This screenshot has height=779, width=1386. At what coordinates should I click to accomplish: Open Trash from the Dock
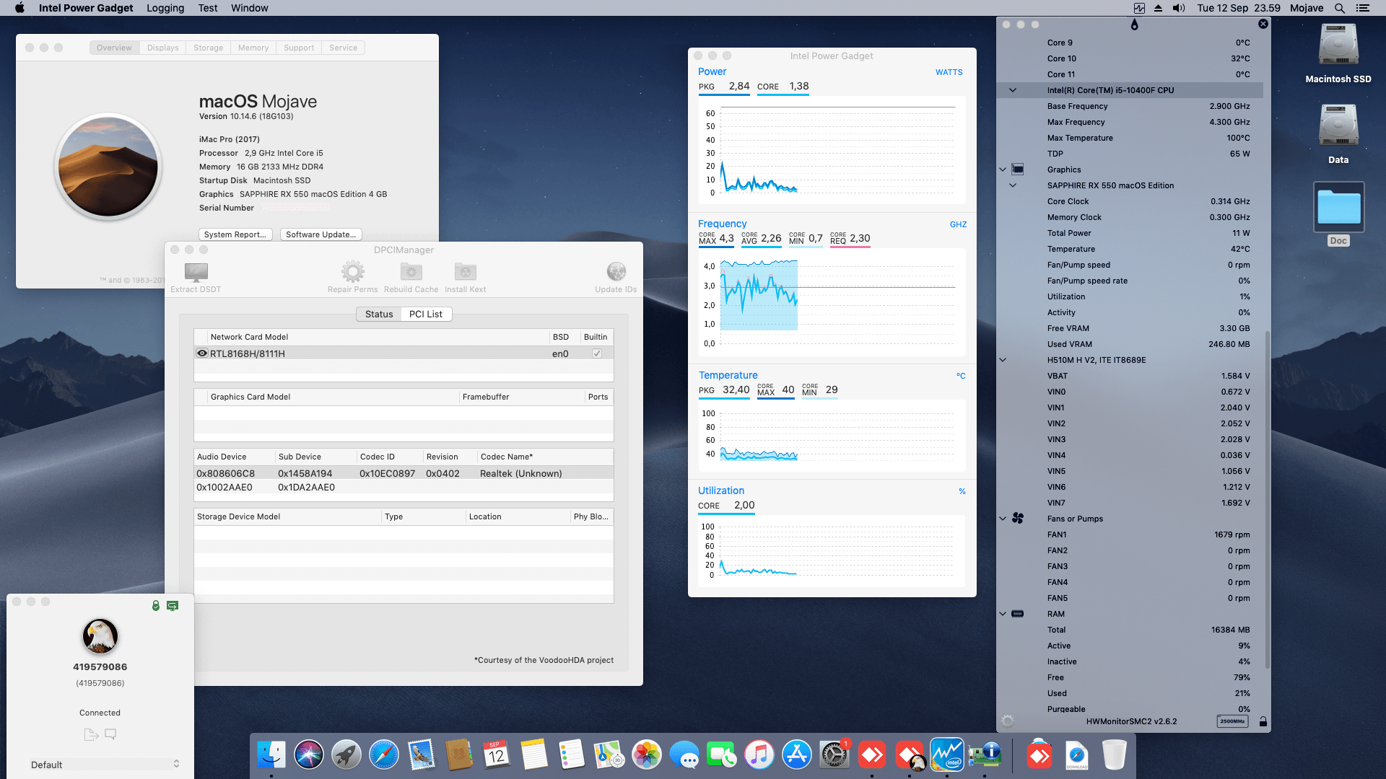(x=1115, y=755)
